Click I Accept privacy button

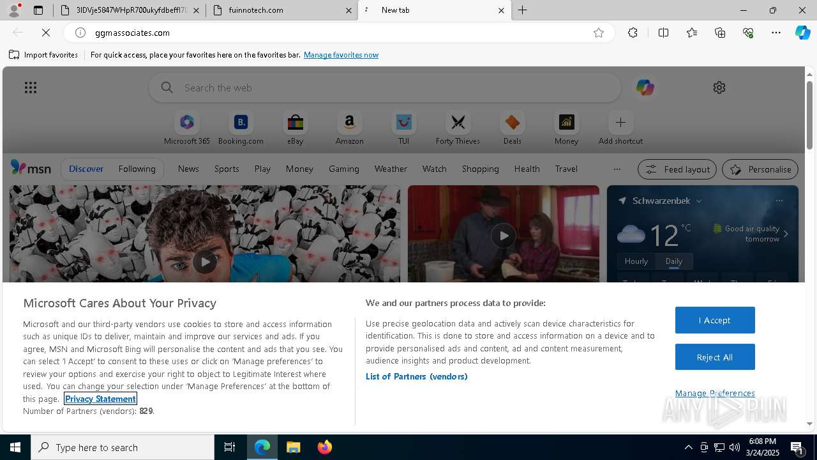point(715,320)
